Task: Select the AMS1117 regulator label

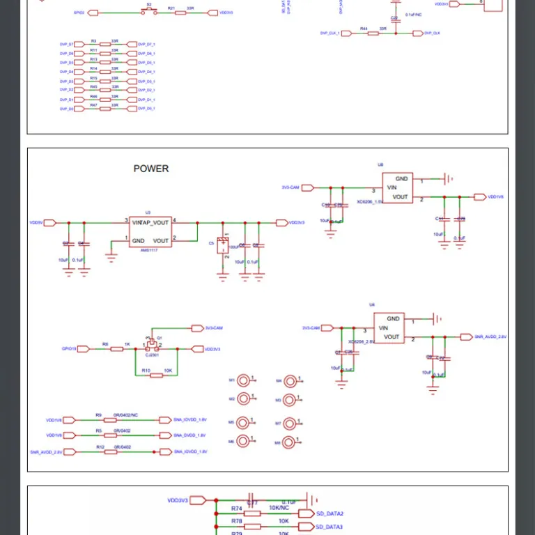Action: pyautogui.click(x=149, y=251)
